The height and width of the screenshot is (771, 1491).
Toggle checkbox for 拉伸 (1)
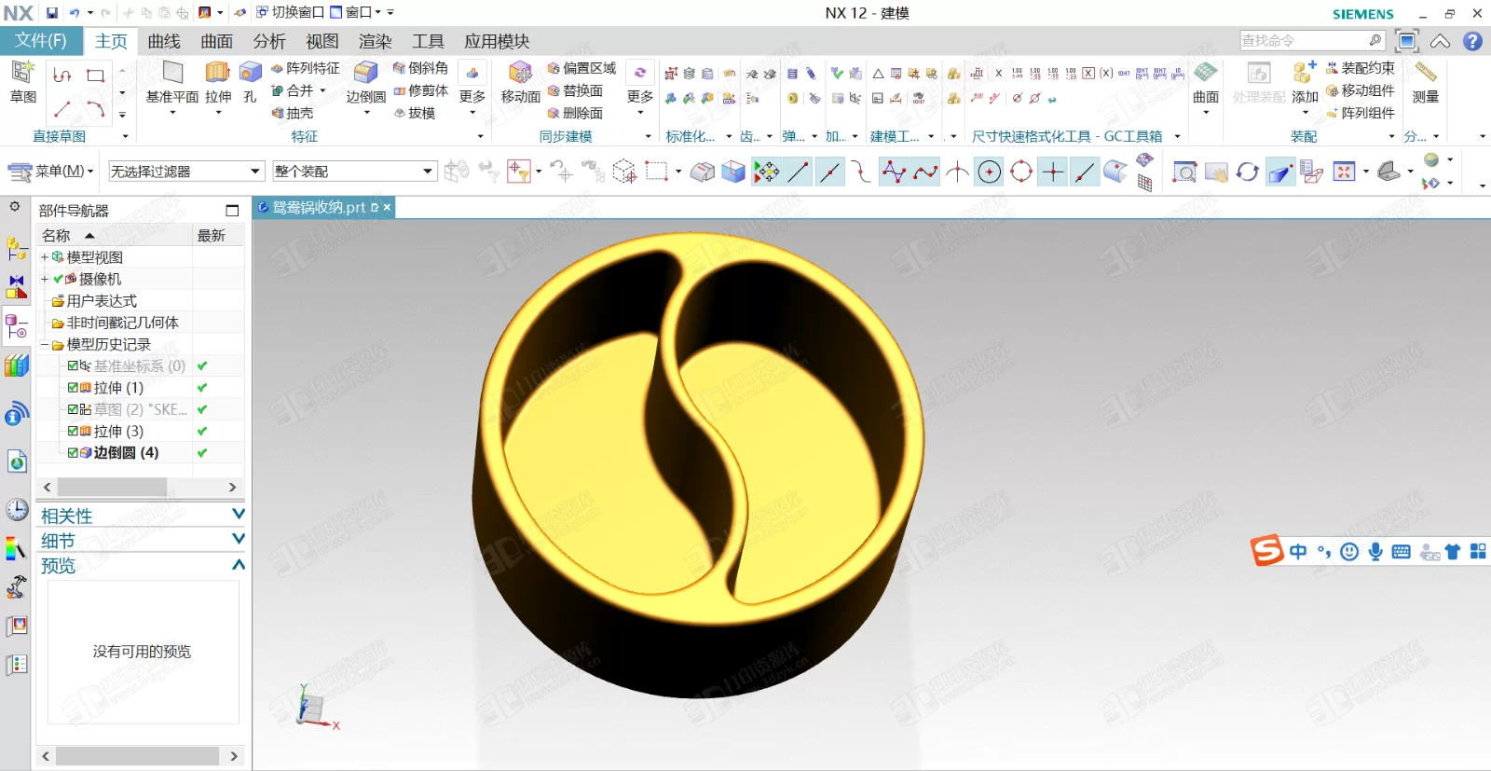(x=74, y=388)
